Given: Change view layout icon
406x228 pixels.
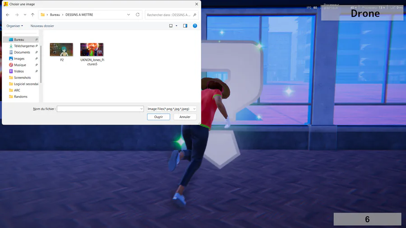Looking at the screenshot, I should 171,26.
